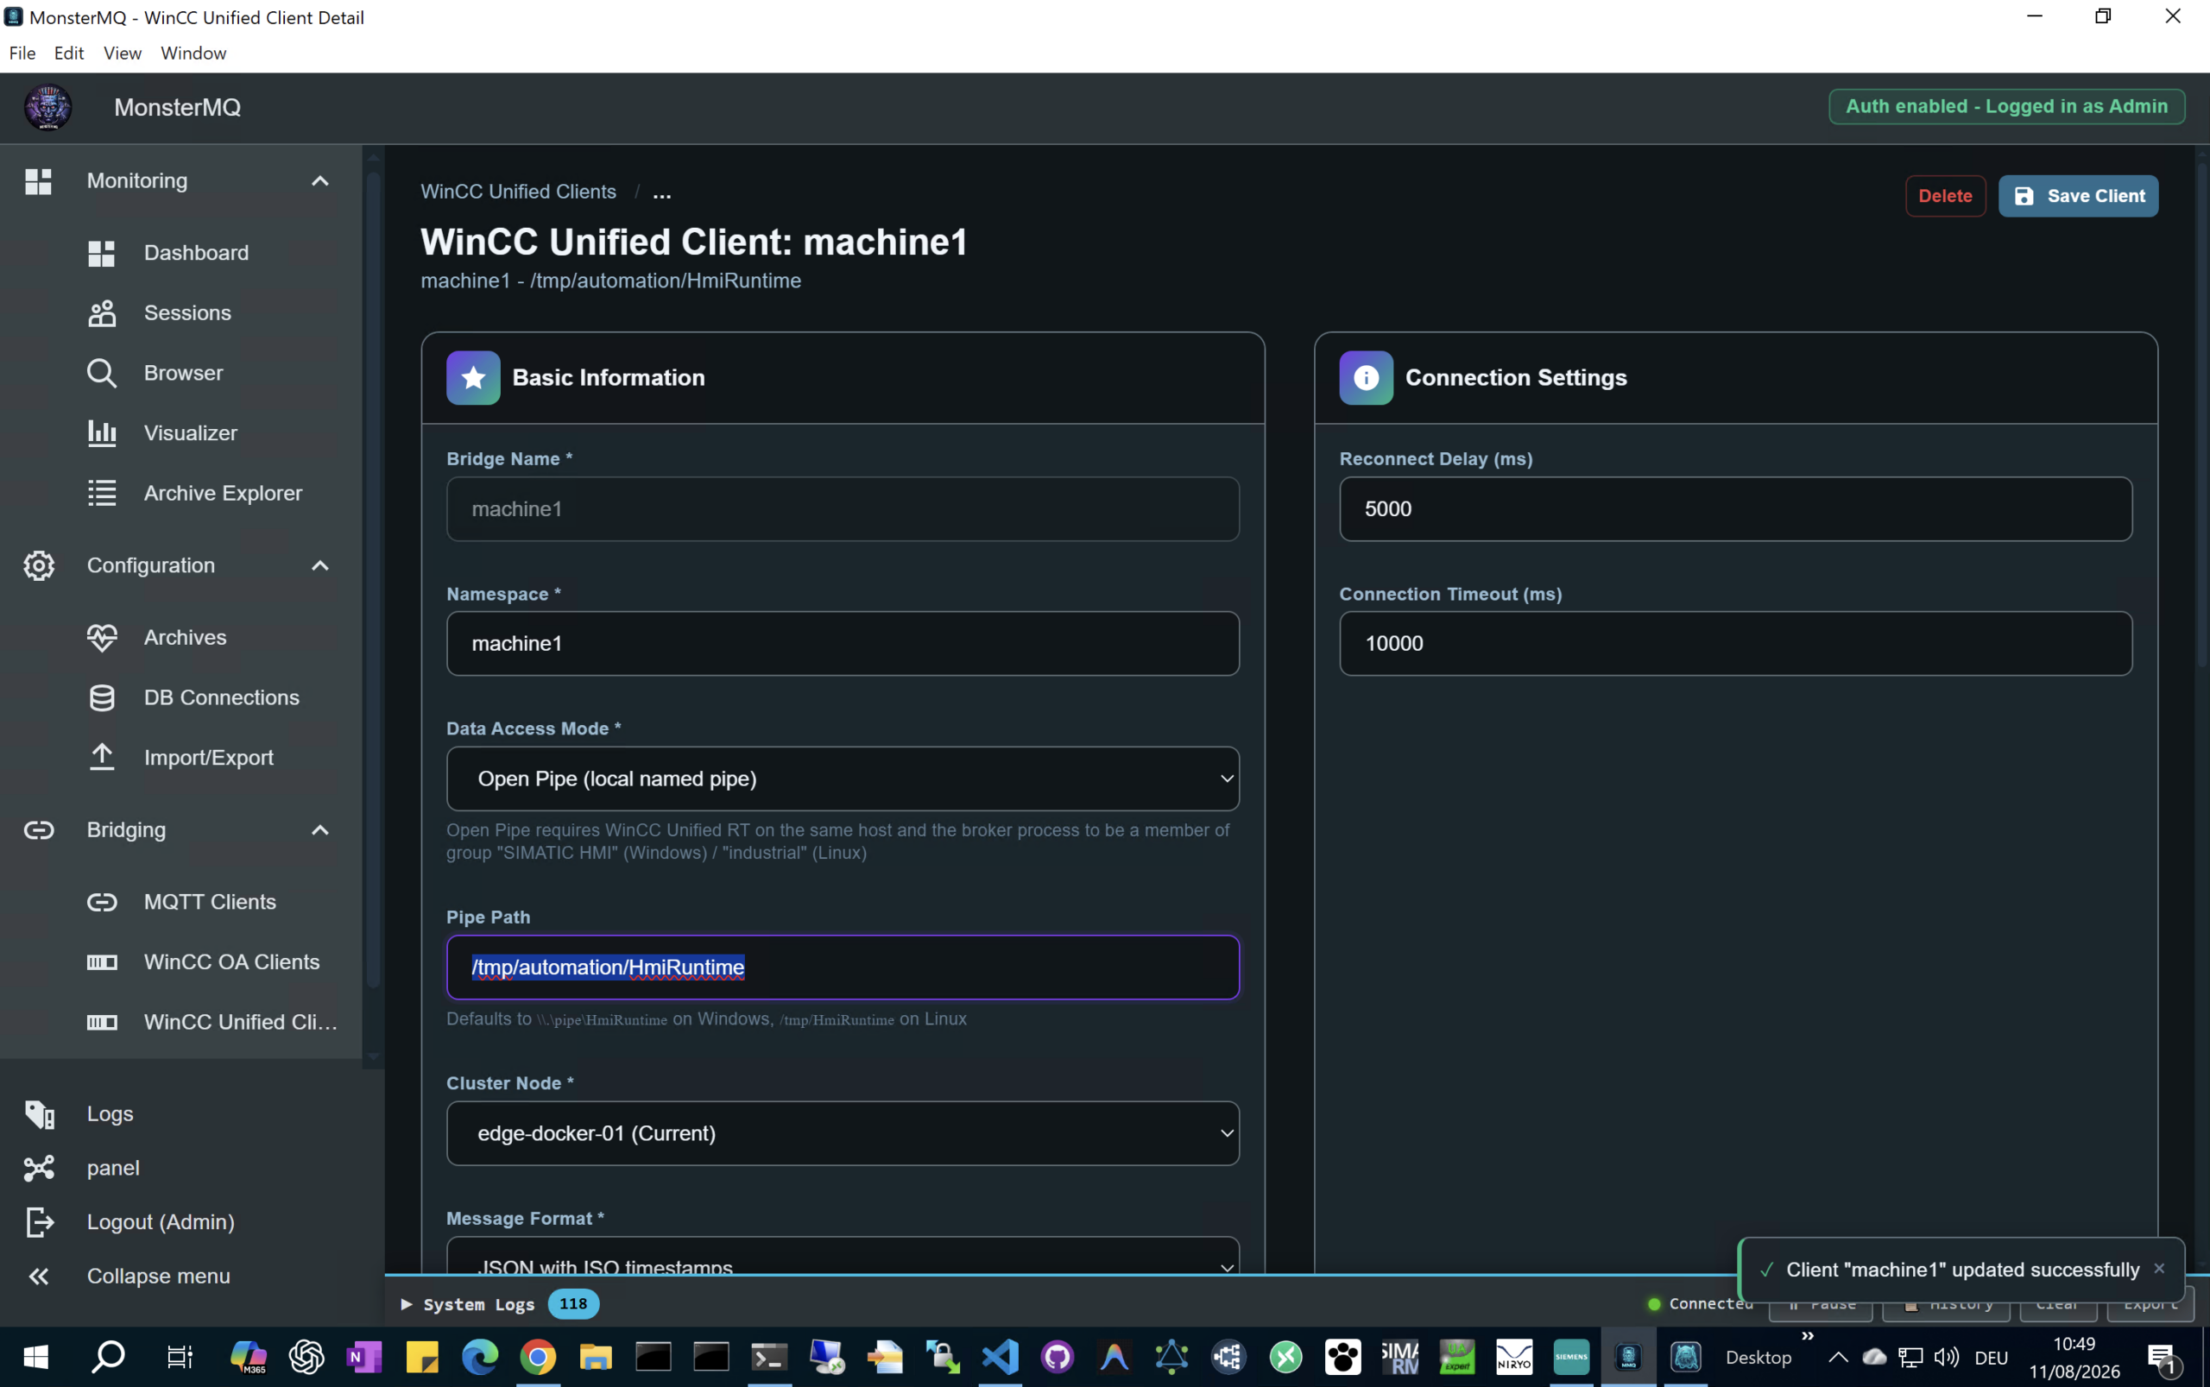
Task: Open the ChatGPT taskbar app
Action: [306, 1357]
